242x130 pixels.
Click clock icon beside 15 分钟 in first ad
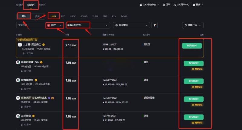tap(24, 53)
